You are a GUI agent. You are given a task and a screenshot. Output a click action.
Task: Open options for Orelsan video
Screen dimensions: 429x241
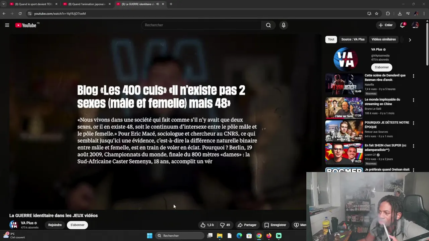coord(413,170)
